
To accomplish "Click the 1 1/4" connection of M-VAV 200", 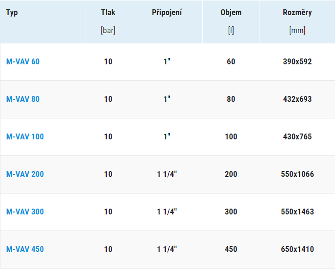I will click(167, 174).
